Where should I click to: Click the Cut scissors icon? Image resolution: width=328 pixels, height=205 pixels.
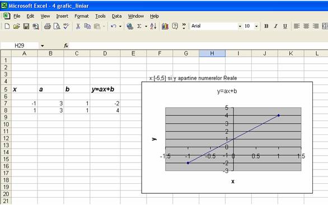[x=78, y=26]
